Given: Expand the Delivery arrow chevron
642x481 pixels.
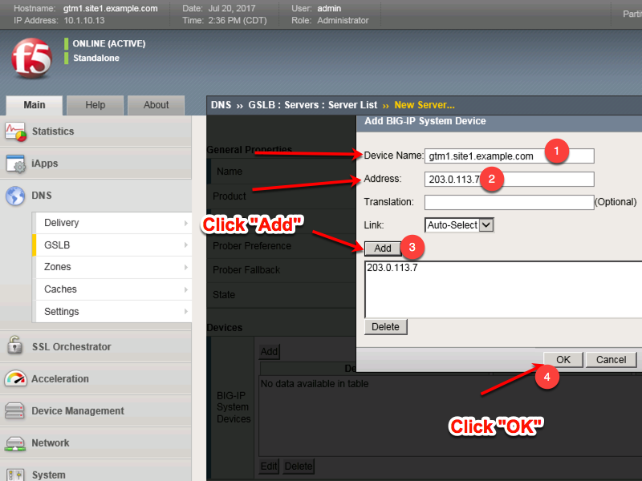Looking at the screenshot, I should pos(186,223).
